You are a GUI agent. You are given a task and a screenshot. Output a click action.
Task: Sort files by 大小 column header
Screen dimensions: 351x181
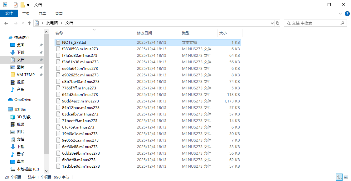pos(223,33)
